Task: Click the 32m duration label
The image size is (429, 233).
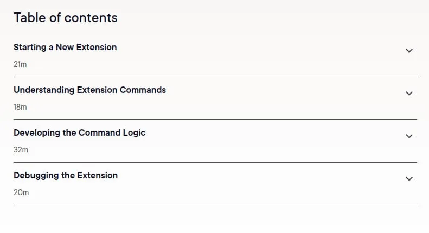Action: [x=21, y=150]
